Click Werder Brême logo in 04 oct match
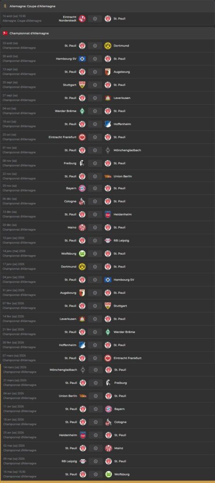This screenshot has width=215, height=483. (x=82, y=111)
